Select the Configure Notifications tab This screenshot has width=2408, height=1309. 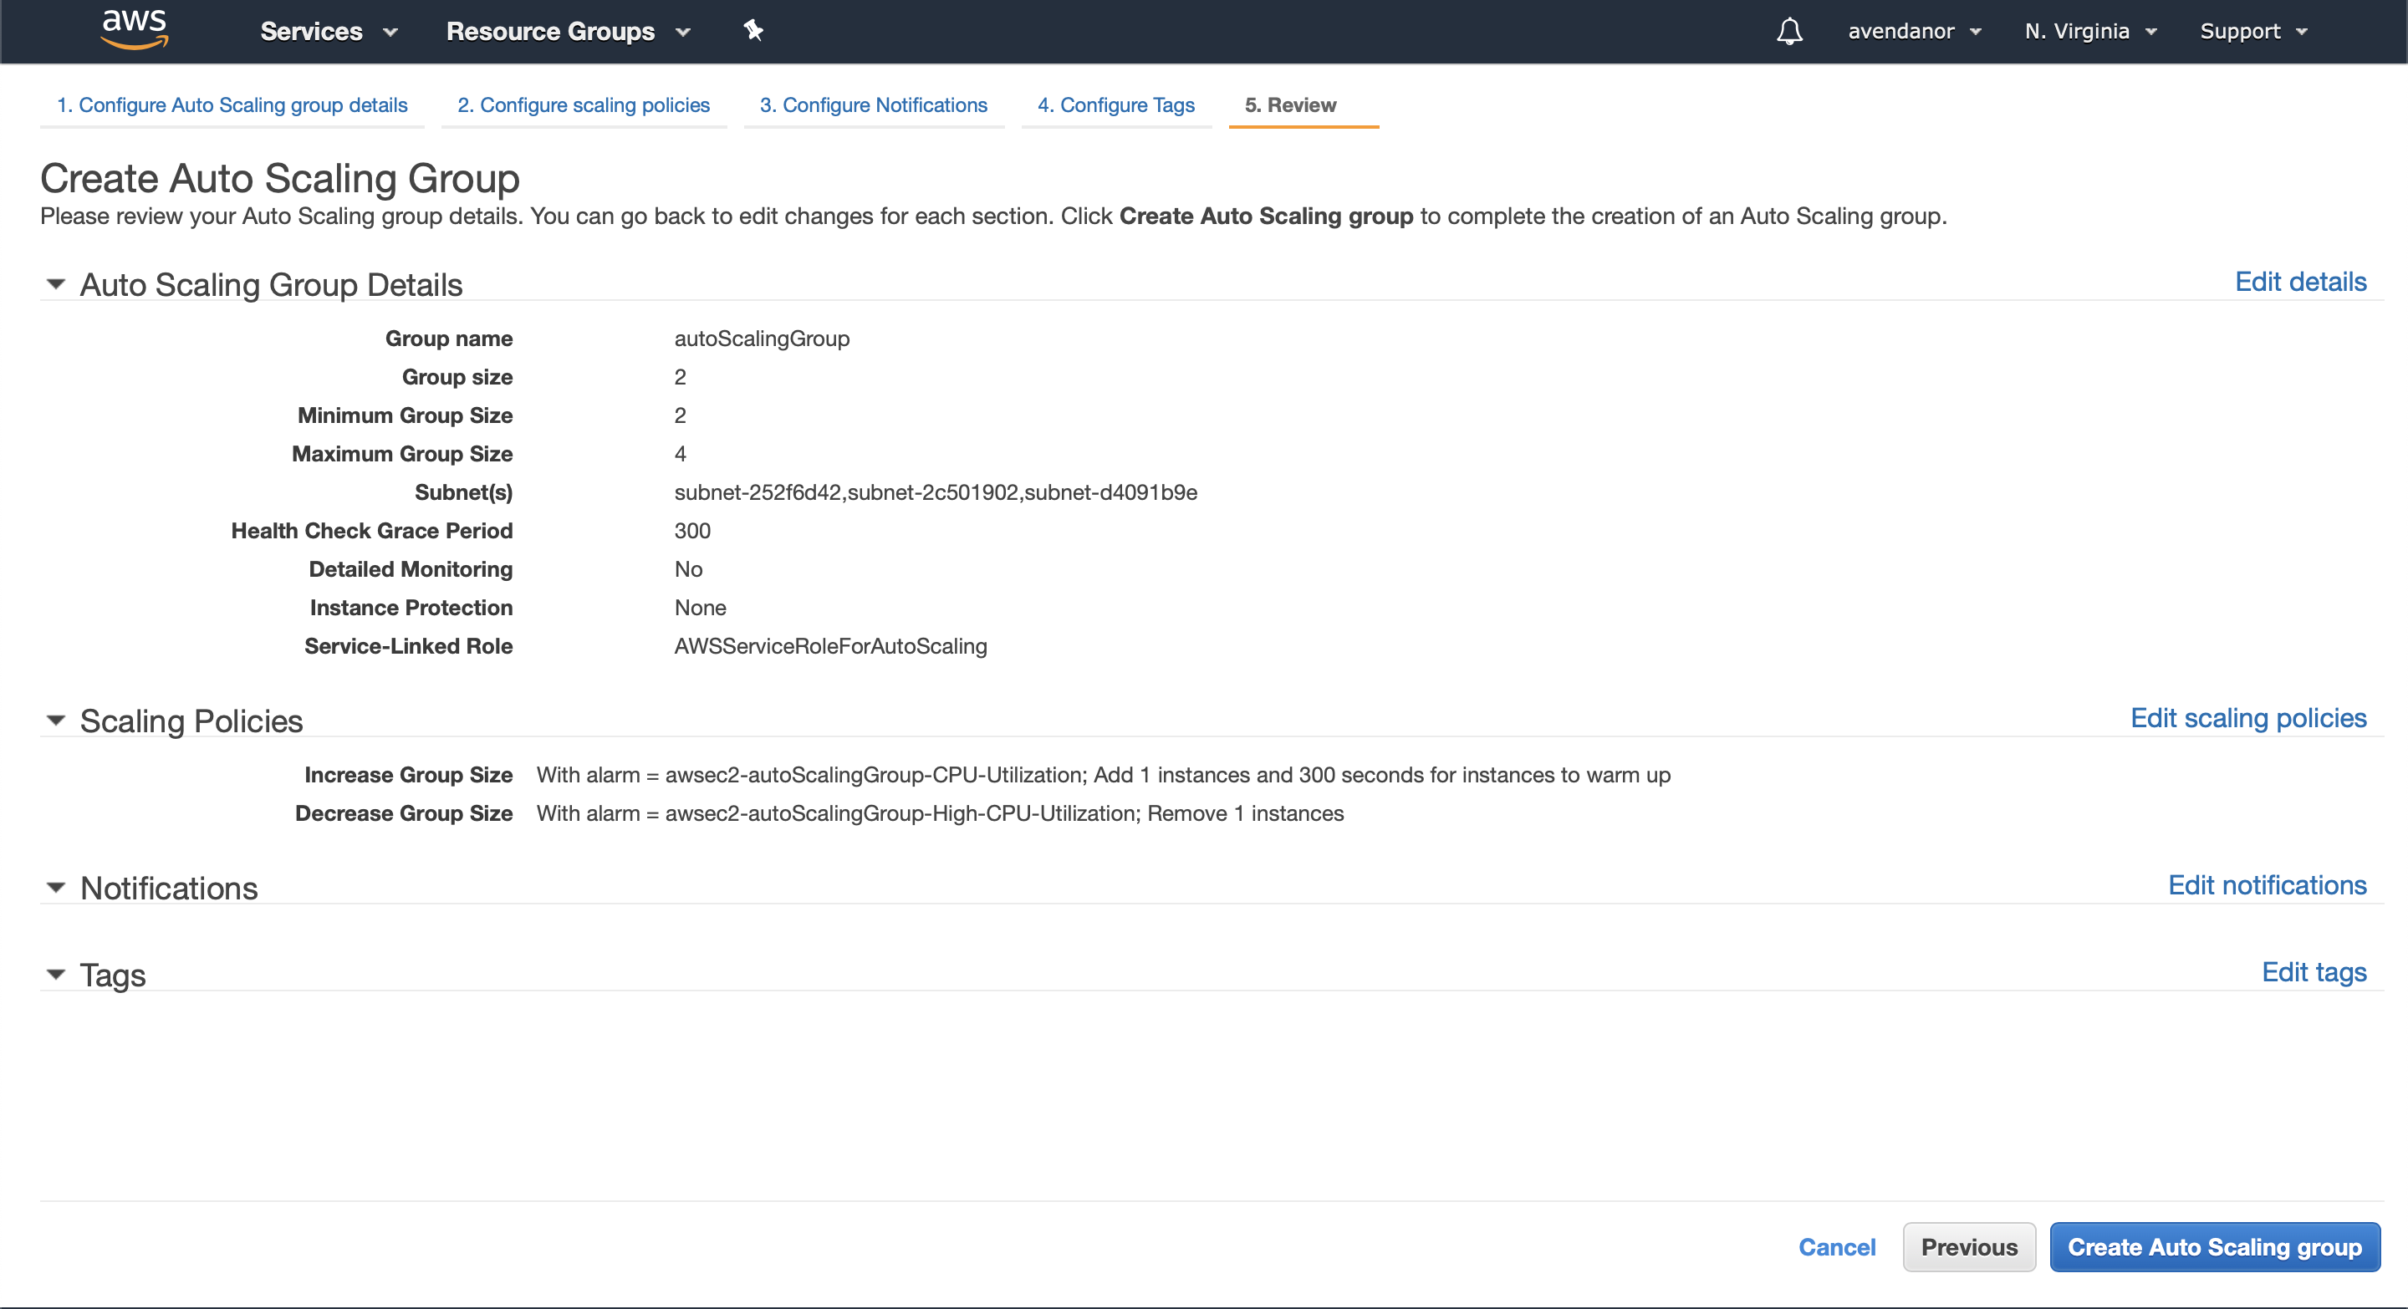(874, 104)
